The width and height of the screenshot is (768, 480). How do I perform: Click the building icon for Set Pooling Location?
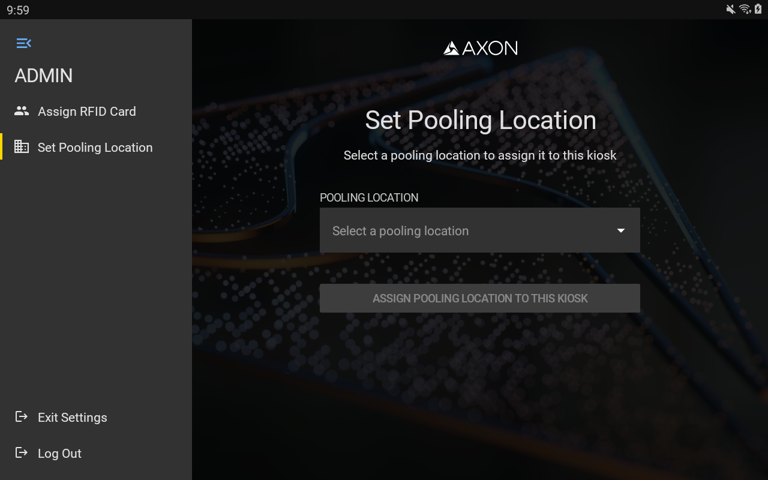(22, 147)
